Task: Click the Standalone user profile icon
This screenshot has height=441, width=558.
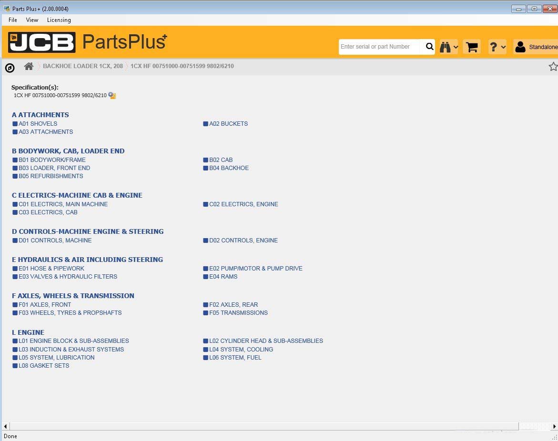Action: tap(520, 47)
